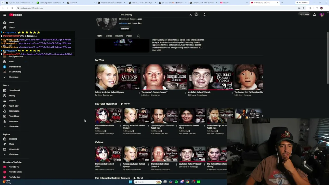Open Patreon and 2 more links
This screenshot has height=185, width=329.
tap(130, 23)
